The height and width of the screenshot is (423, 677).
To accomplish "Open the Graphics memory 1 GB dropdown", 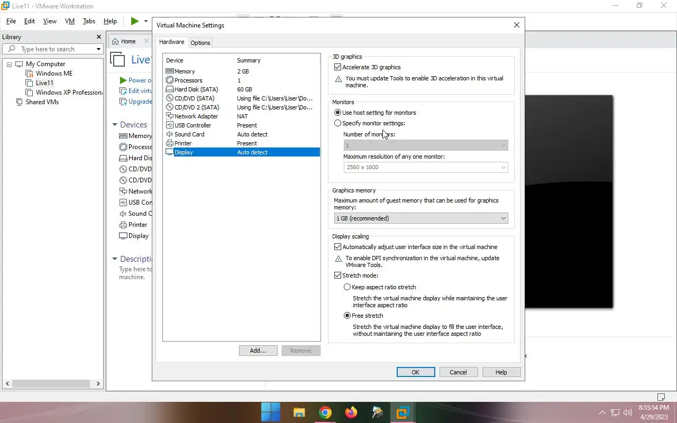I will coord(421,218).
